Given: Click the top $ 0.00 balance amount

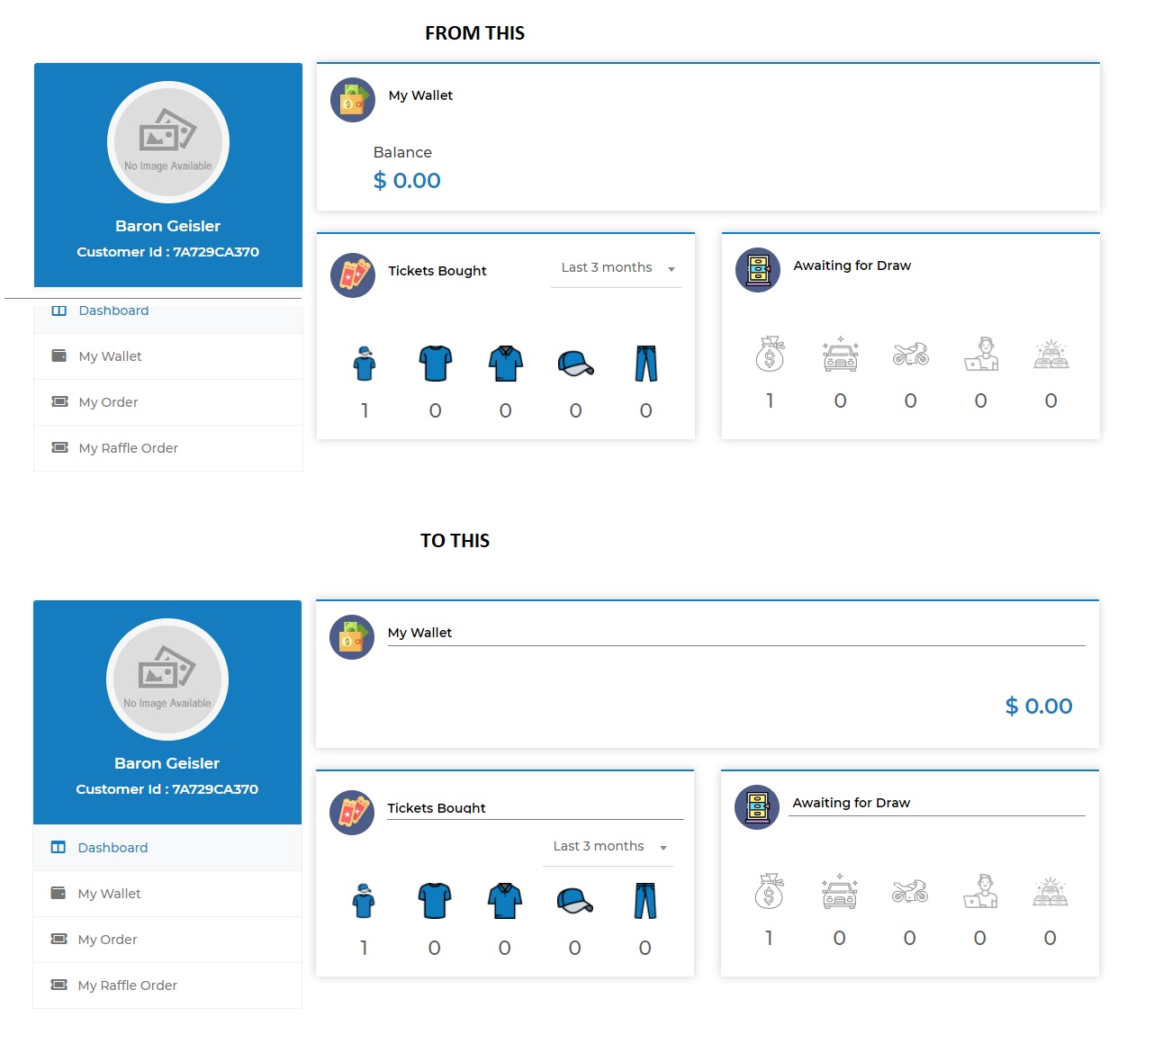Looking at the screenshot, I should coord(407,181).
